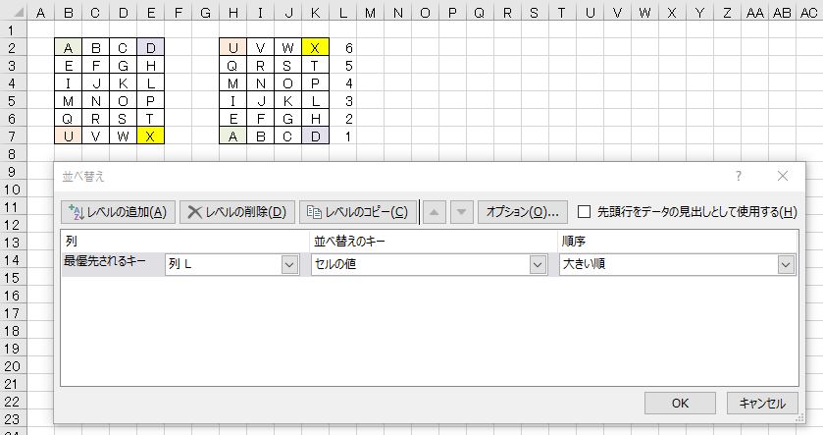This screenshot has height=435, width=823.
Task: Click the yellow cell X in E7
Action: [151, 136]
